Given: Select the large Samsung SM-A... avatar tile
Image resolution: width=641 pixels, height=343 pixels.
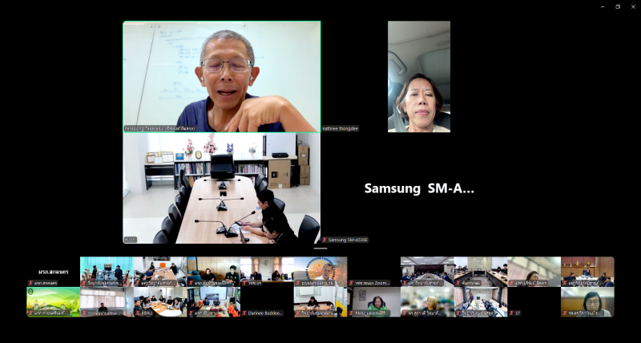Looking at the screenshot, I should pyautogui.click(x=418, y=188).
